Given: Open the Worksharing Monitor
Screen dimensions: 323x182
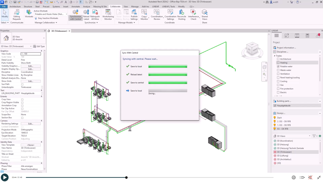Looking at the screenshot, I should [108, 15].
